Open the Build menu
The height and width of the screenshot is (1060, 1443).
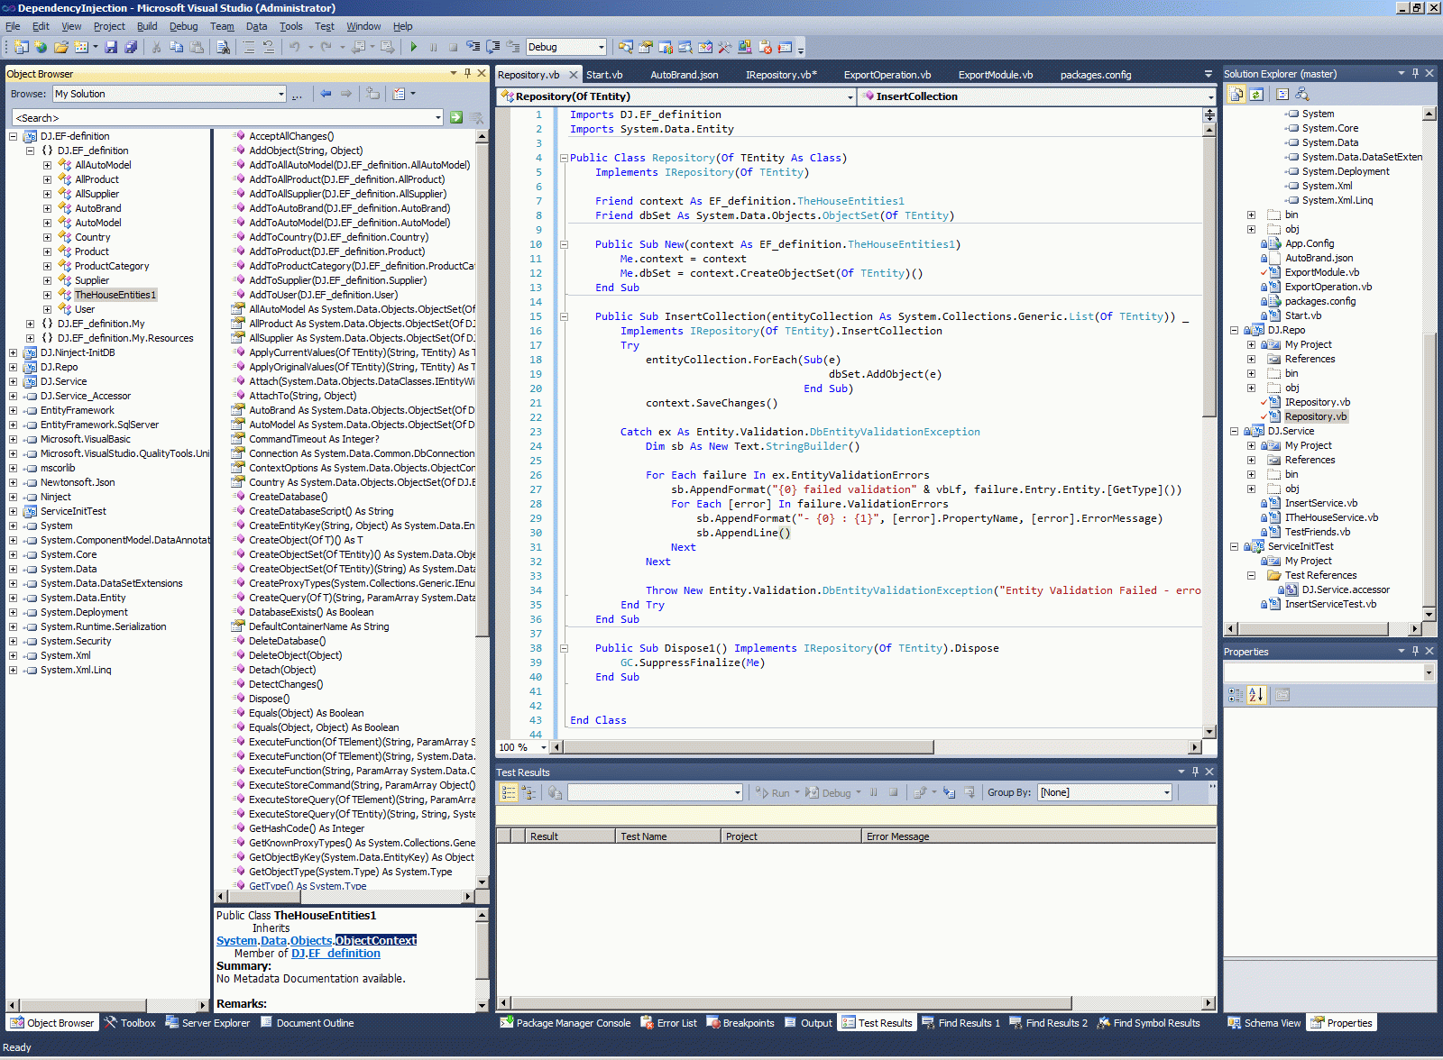(x=146, y=26)
